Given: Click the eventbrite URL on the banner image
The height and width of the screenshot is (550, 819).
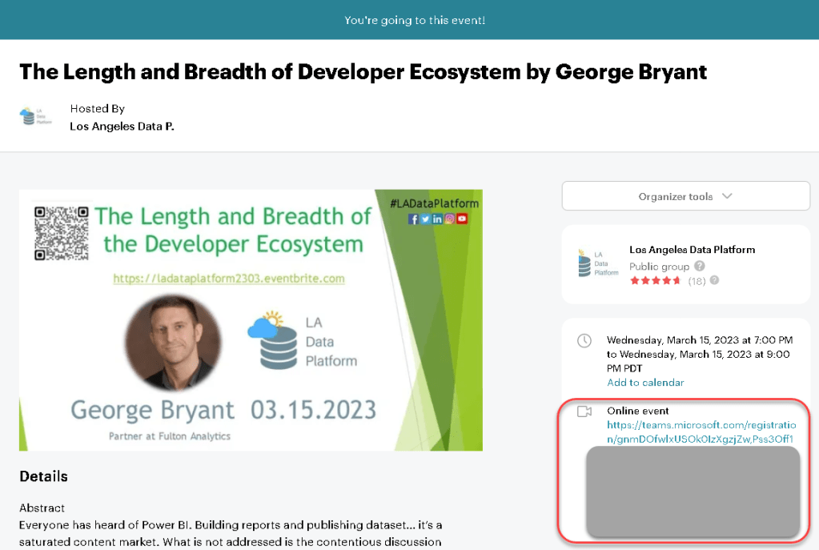Looking at the screenshot, I should coord(229,279).
